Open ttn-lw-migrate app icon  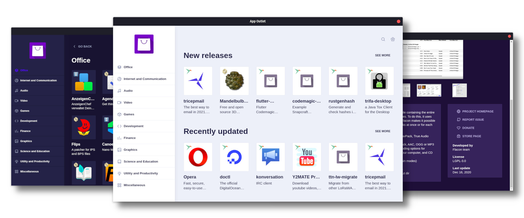tap(343, 157)
